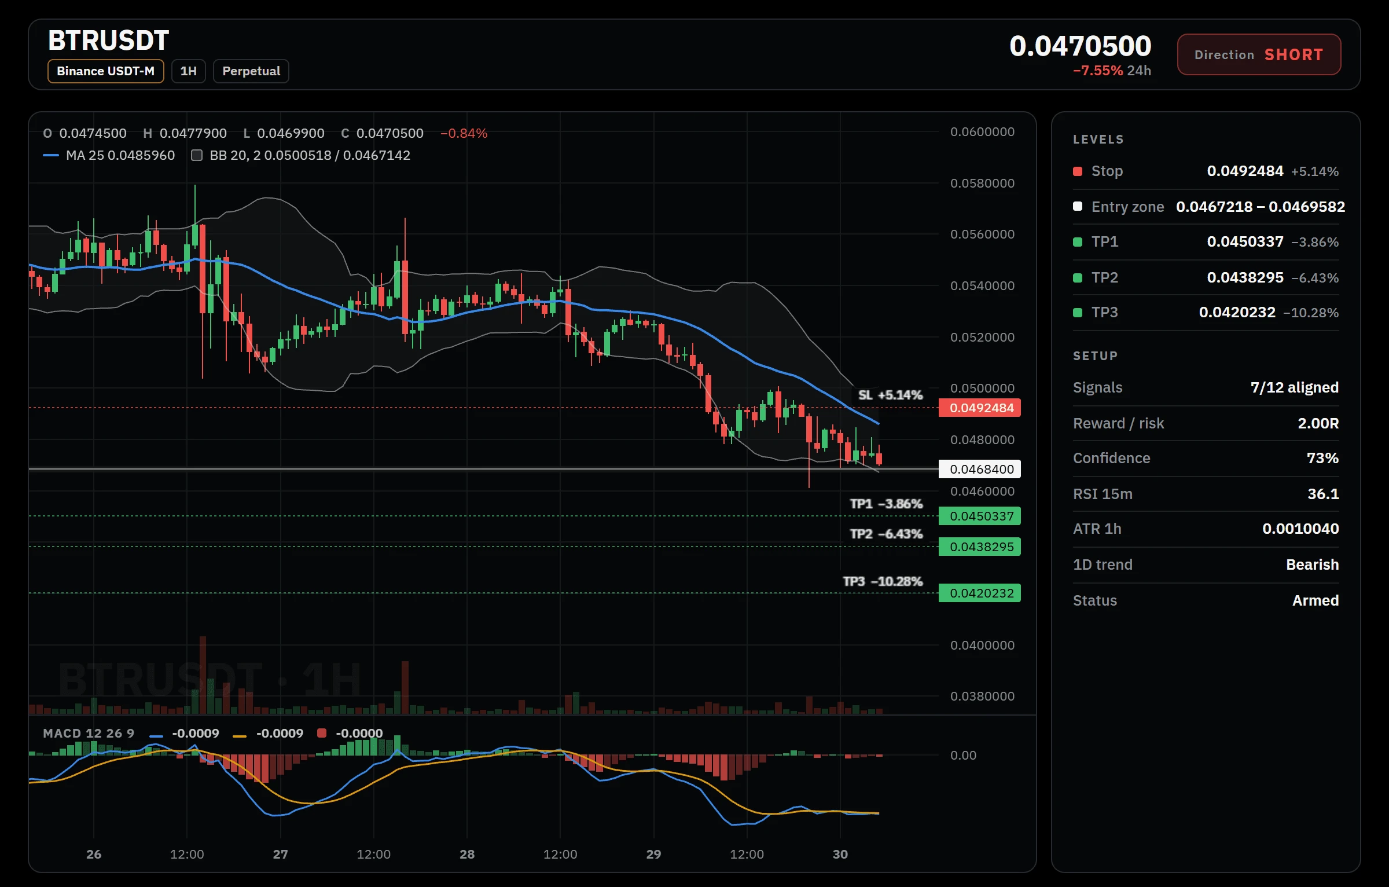Click the MACD 12 26 9 label
This screenshot has height=887, width=1389.
[89, 733]
